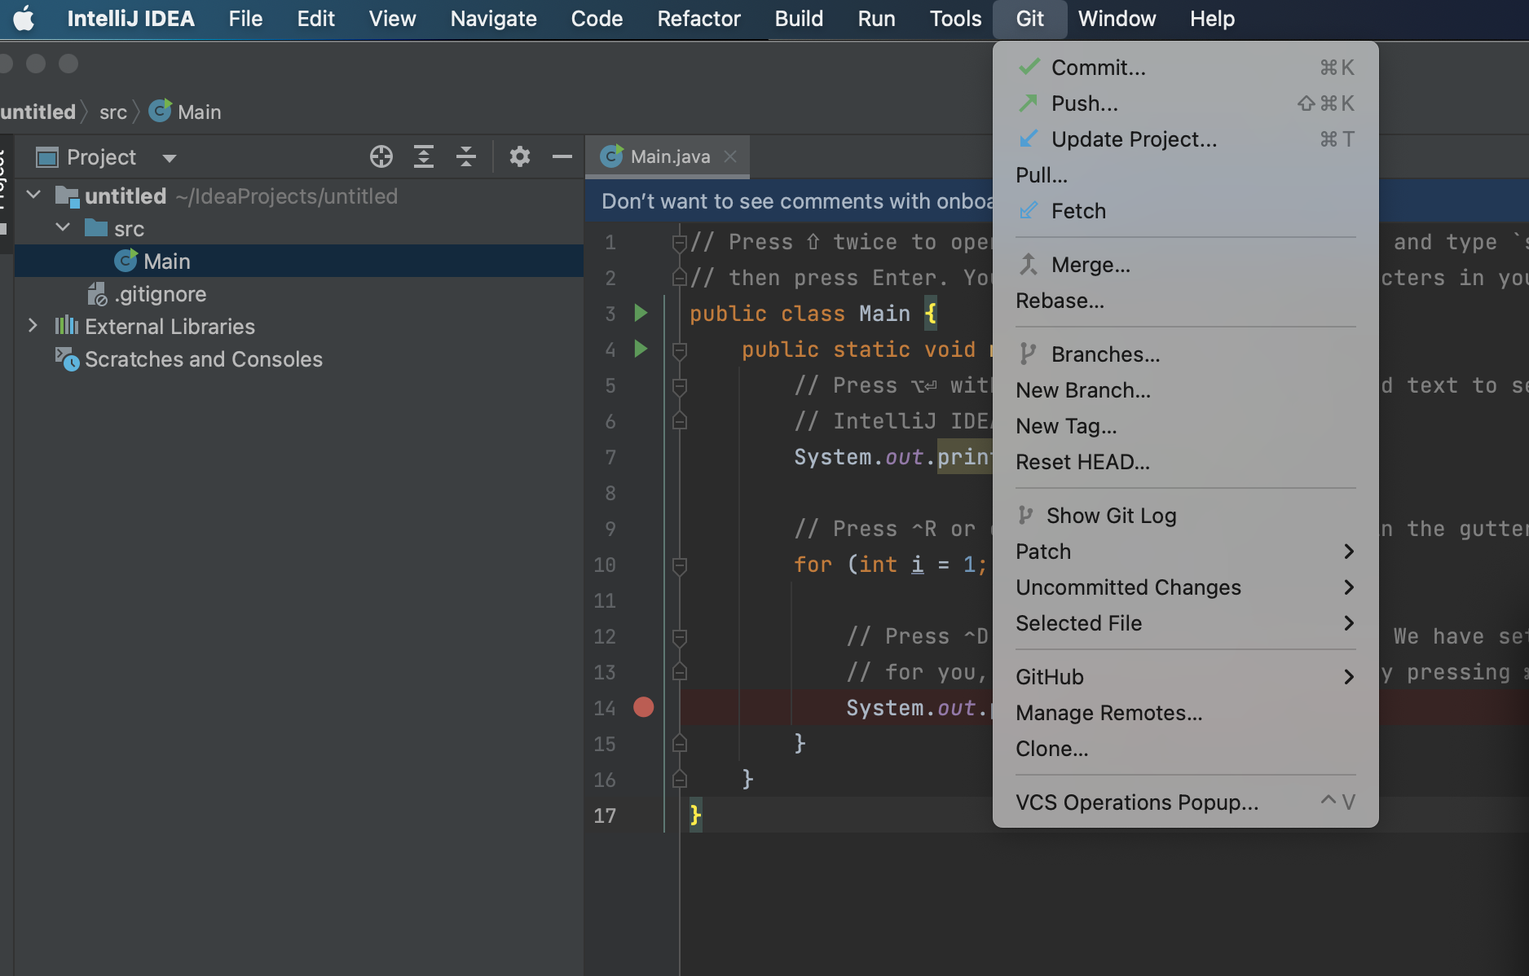Click the Branches icon in Git menu
Screen dimensions: 1529x976
[1028, 354]
